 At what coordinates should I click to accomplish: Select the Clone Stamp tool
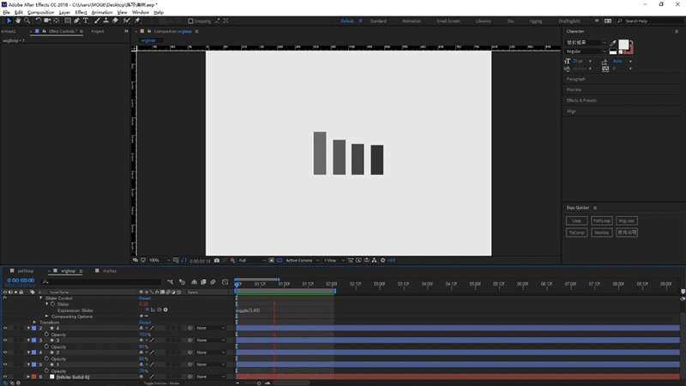[105, 21]
